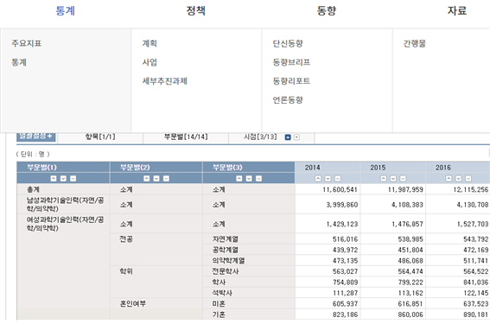Viewport: 490px width, 324px height.
Task: Click the 석박사 row label
Action: pos(222,293)
